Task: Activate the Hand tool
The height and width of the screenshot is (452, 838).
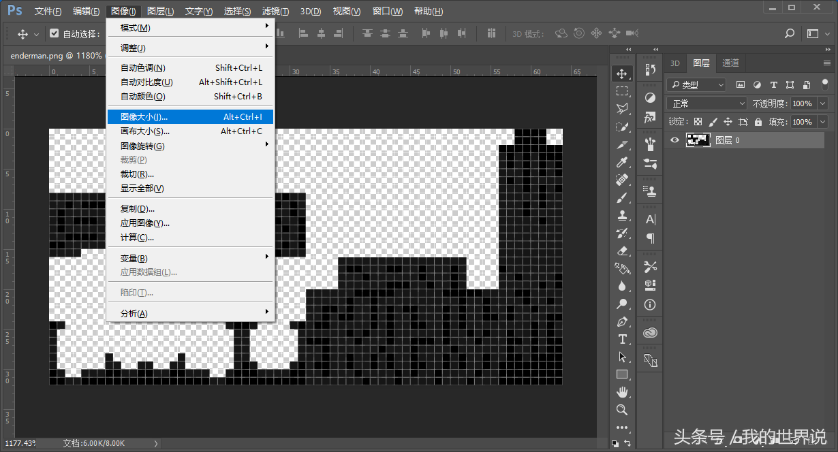Action: coord(621,392)
